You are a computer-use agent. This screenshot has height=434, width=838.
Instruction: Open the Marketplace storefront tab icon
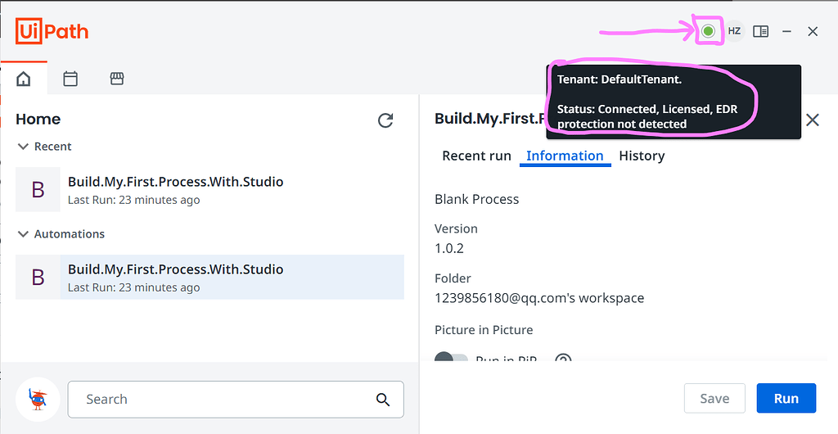pyautogui.click(x=117, y=79)
